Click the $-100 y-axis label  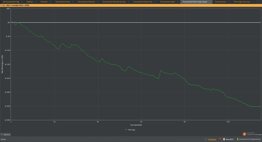pos(8,50)
